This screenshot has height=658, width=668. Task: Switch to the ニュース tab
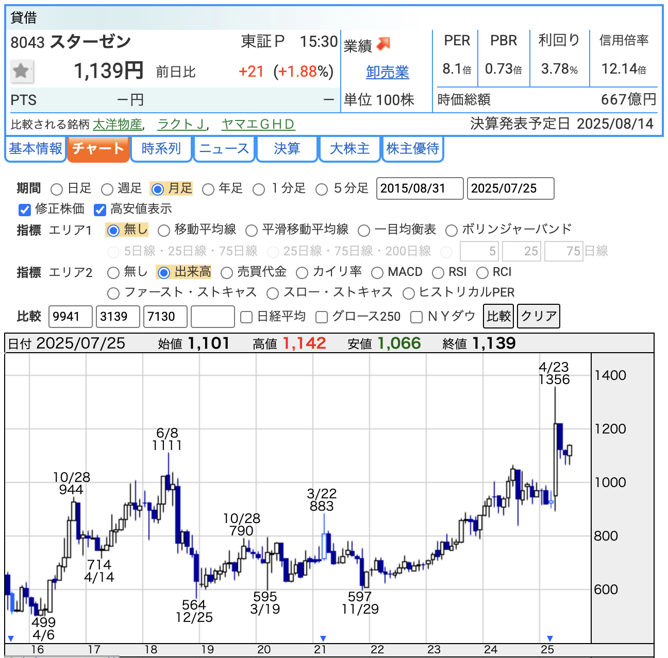(x=224, y=149)
